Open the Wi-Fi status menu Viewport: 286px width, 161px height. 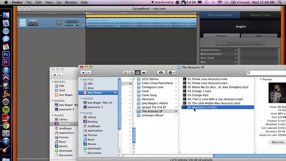click(x=220, y=2)
